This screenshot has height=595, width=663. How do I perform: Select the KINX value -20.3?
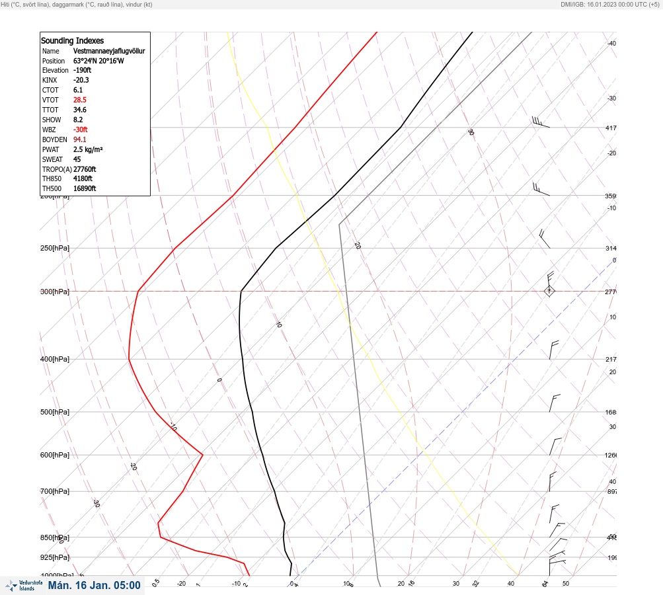click(x=81, y=80)
